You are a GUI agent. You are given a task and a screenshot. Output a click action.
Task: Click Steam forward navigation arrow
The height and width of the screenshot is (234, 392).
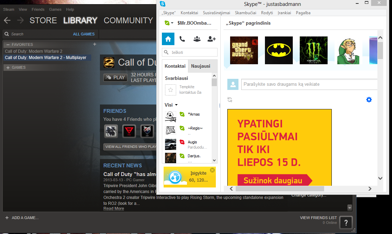point(20,20)
